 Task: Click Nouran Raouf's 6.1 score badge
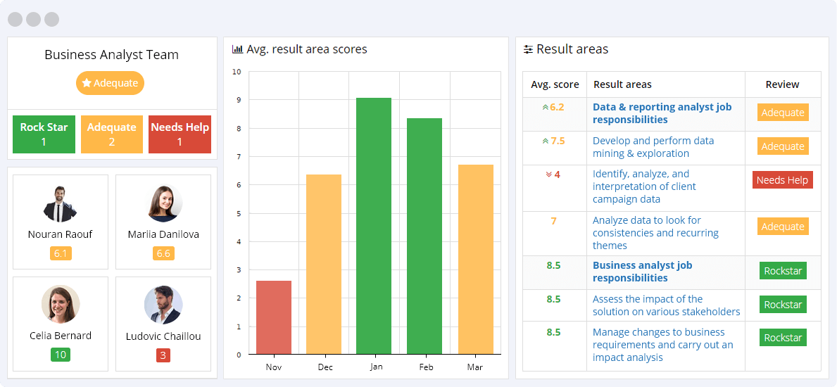coord(61,253)
